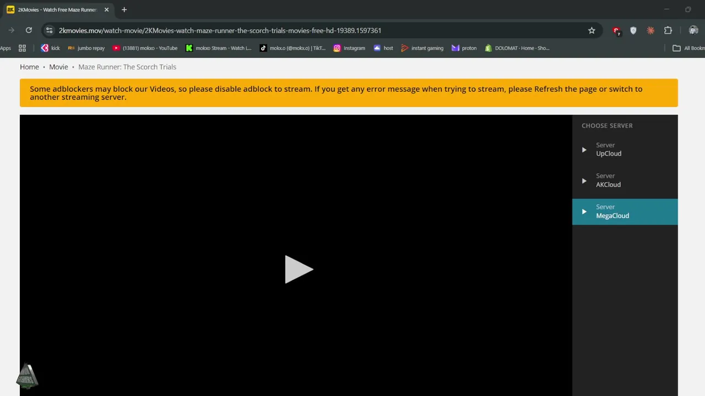
Task: Play the movie with the center play button
Action: pyautogui.click(x=299, y=269)
